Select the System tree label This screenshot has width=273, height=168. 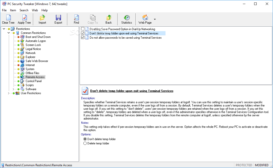click(30, 69)
